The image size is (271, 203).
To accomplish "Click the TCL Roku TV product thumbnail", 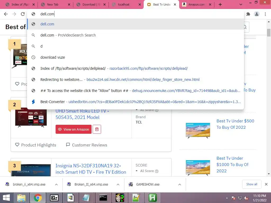I will [x=31, y=118].
